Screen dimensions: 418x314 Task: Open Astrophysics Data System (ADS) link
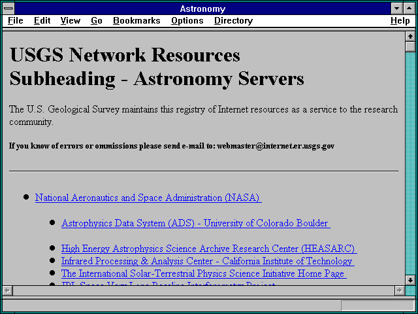[x=196, y=223]
